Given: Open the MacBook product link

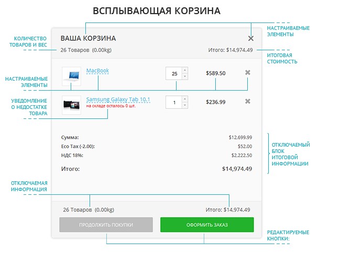Looking at the screenshot, I should pos(97,71).
